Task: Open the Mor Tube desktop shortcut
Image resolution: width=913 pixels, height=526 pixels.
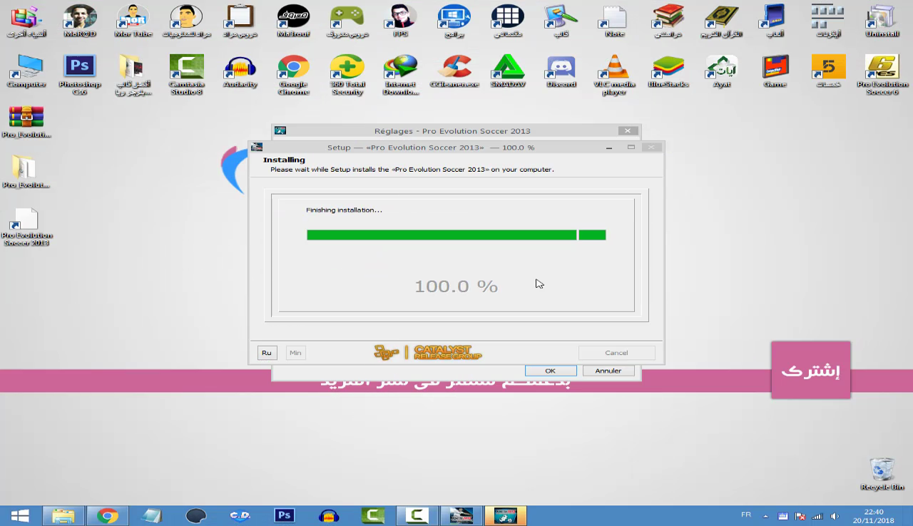Action: click(133, 21)
